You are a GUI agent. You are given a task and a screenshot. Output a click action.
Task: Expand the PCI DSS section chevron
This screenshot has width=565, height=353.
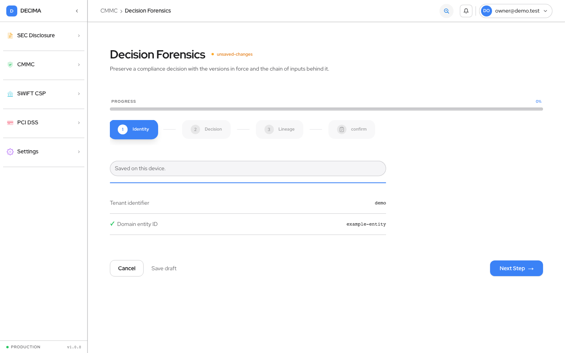click(x=79, y=123)
